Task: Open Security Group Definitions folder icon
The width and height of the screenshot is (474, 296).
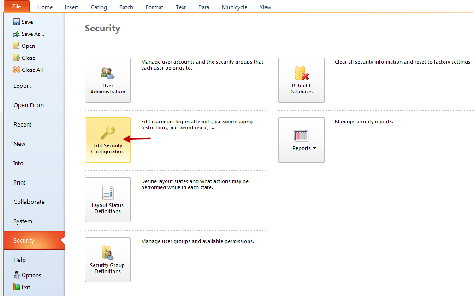Action: pos(107,252)
